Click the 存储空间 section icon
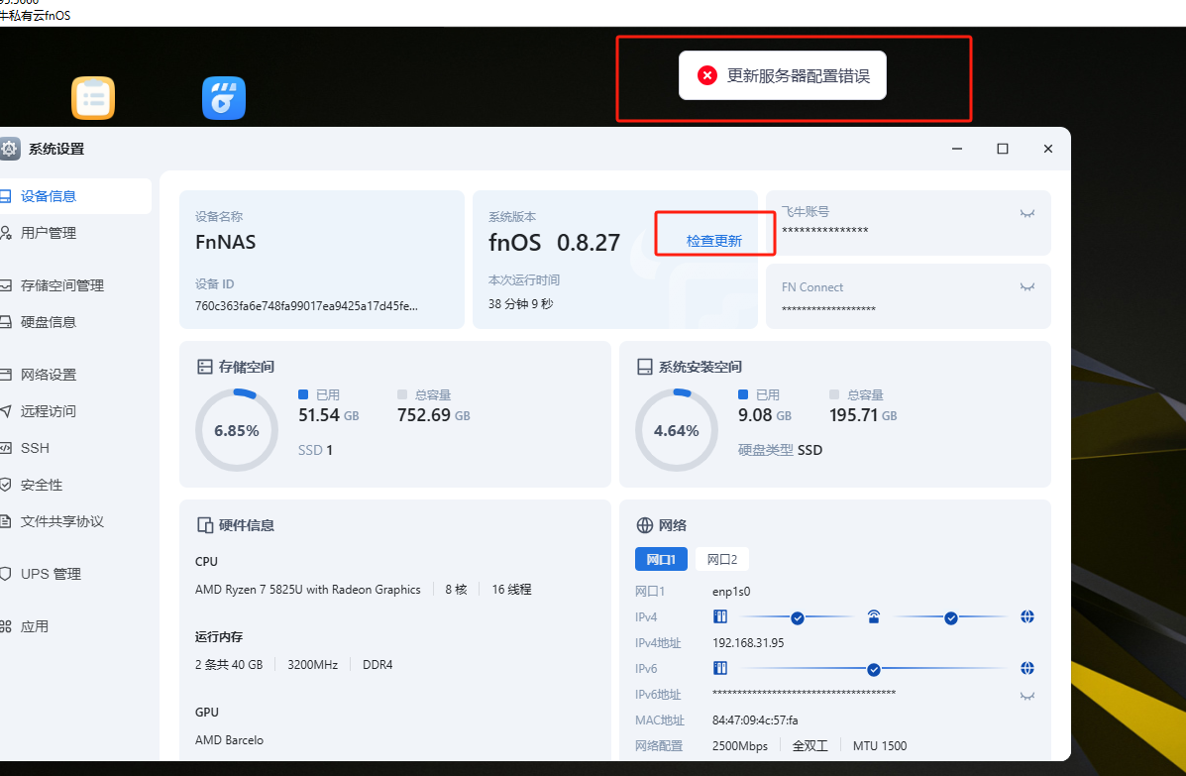1186x776 pixels. pos(205,367)
